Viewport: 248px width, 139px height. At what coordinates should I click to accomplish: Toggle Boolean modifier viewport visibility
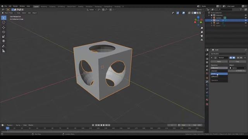click(234, 58)
